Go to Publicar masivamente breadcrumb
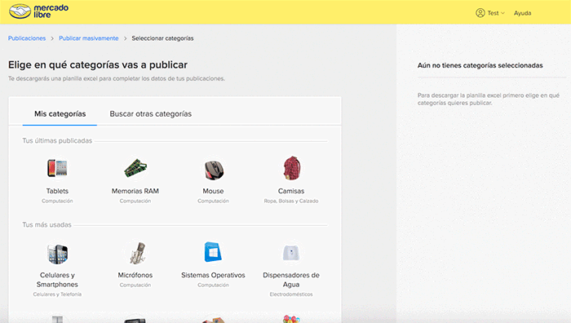571x323 pixels. pyautogui.click(x=88, y=38)
